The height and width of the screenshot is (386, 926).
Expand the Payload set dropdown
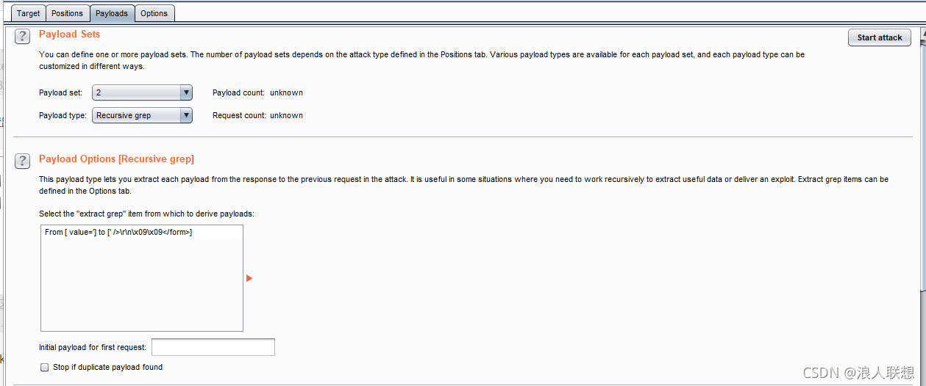pos(142,92)
